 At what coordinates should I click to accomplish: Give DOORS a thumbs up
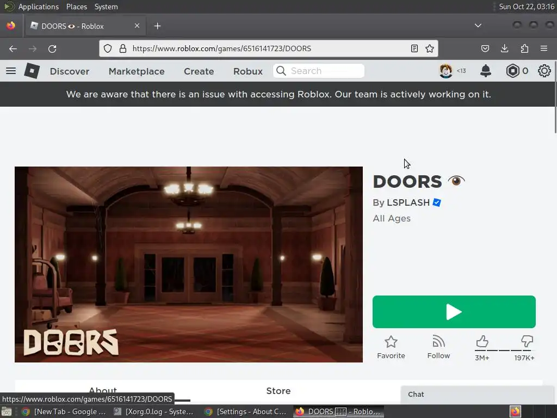[482, 342]
